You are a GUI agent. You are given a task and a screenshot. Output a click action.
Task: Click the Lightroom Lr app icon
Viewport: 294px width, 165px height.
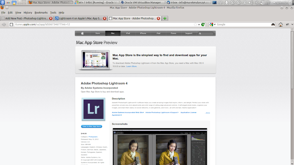click(93, 109)
